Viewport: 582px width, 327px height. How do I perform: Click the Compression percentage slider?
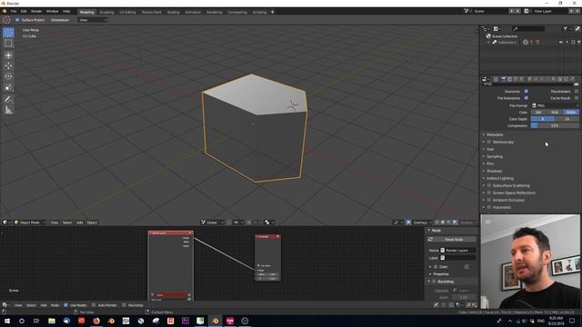tap(555, 125)
